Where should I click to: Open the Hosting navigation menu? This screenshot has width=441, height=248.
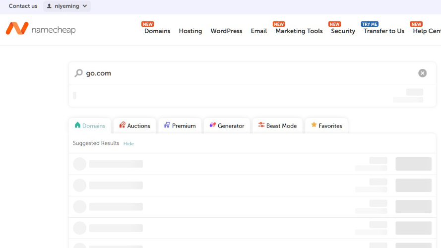click(190, 31)
